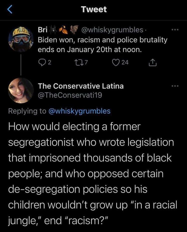Open the @whiskygrumbles handle beside Bri's name
The image size is (187, 232).
[112, 30]
